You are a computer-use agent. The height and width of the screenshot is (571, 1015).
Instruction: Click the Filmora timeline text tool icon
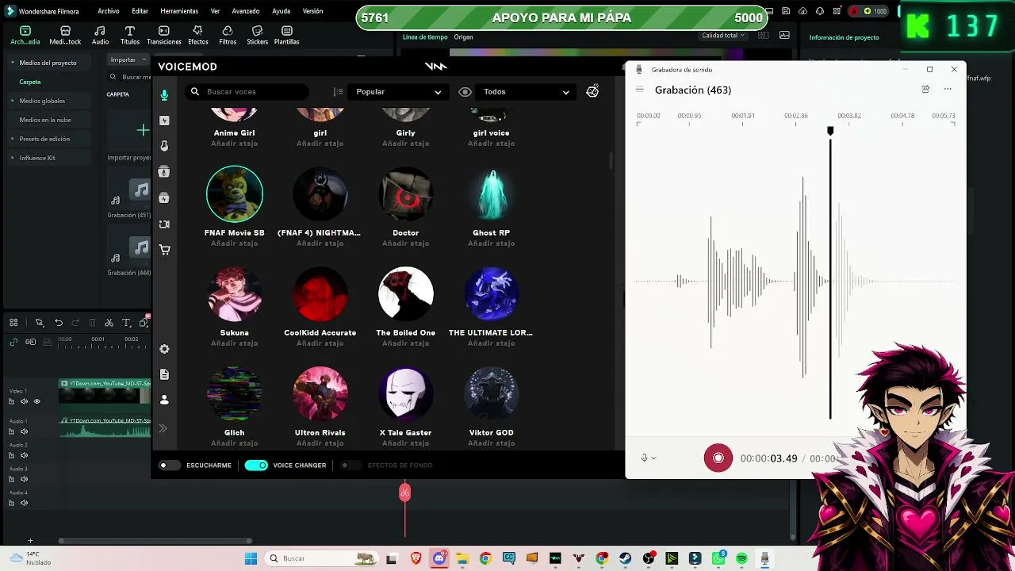(x=126, y=323)
